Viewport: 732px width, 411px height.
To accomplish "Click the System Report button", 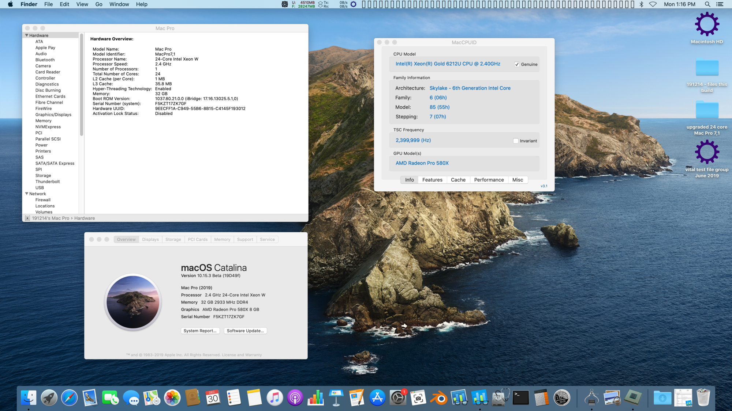I will [200, 331].
